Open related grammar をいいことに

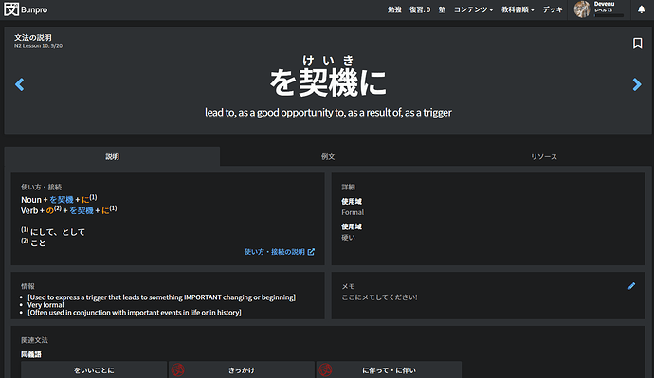tap(94, 369)
